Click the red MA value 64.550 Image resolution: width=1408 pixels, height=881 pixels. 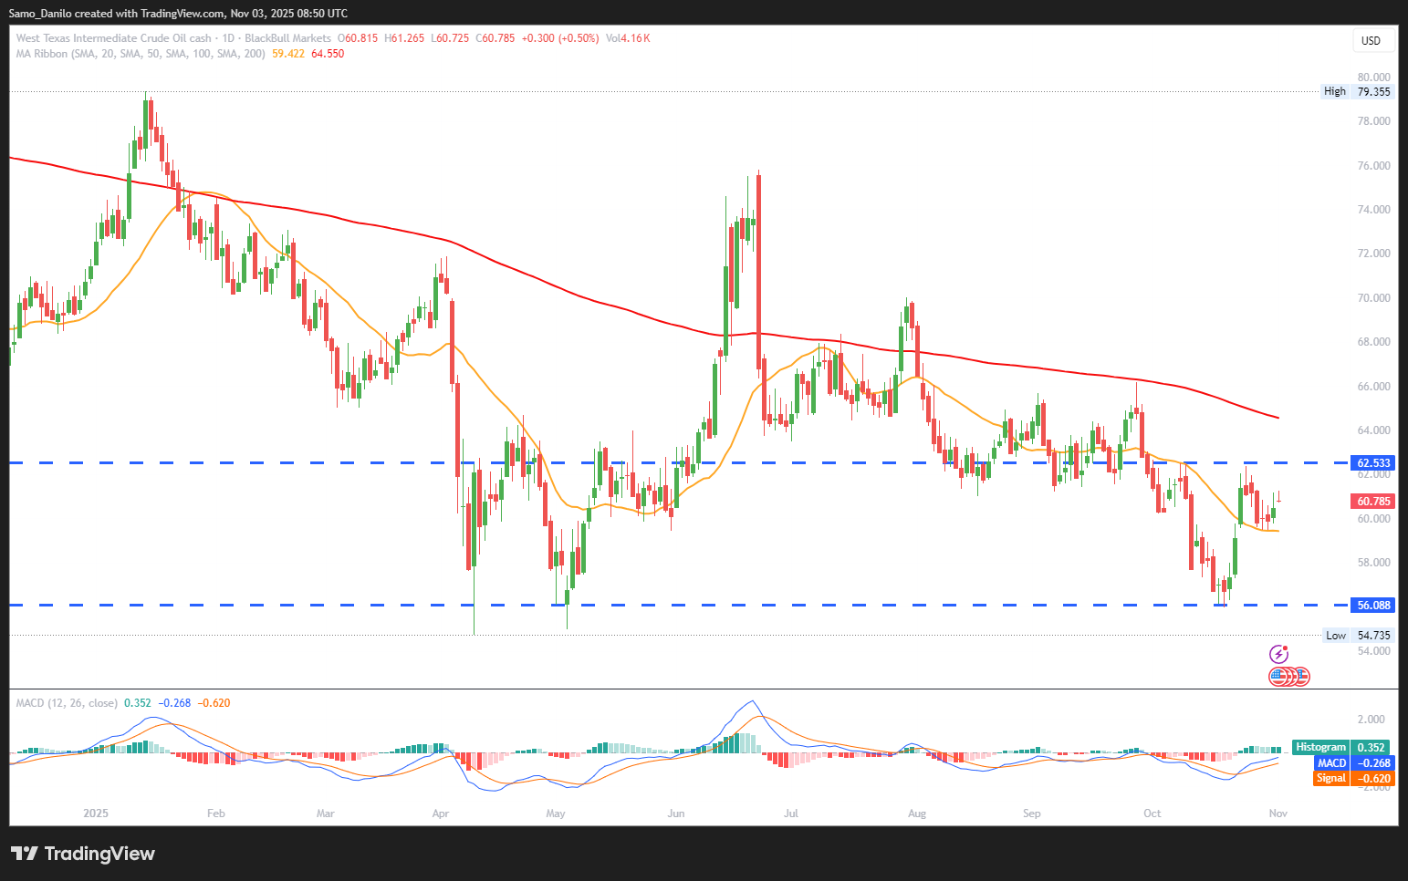328,54
